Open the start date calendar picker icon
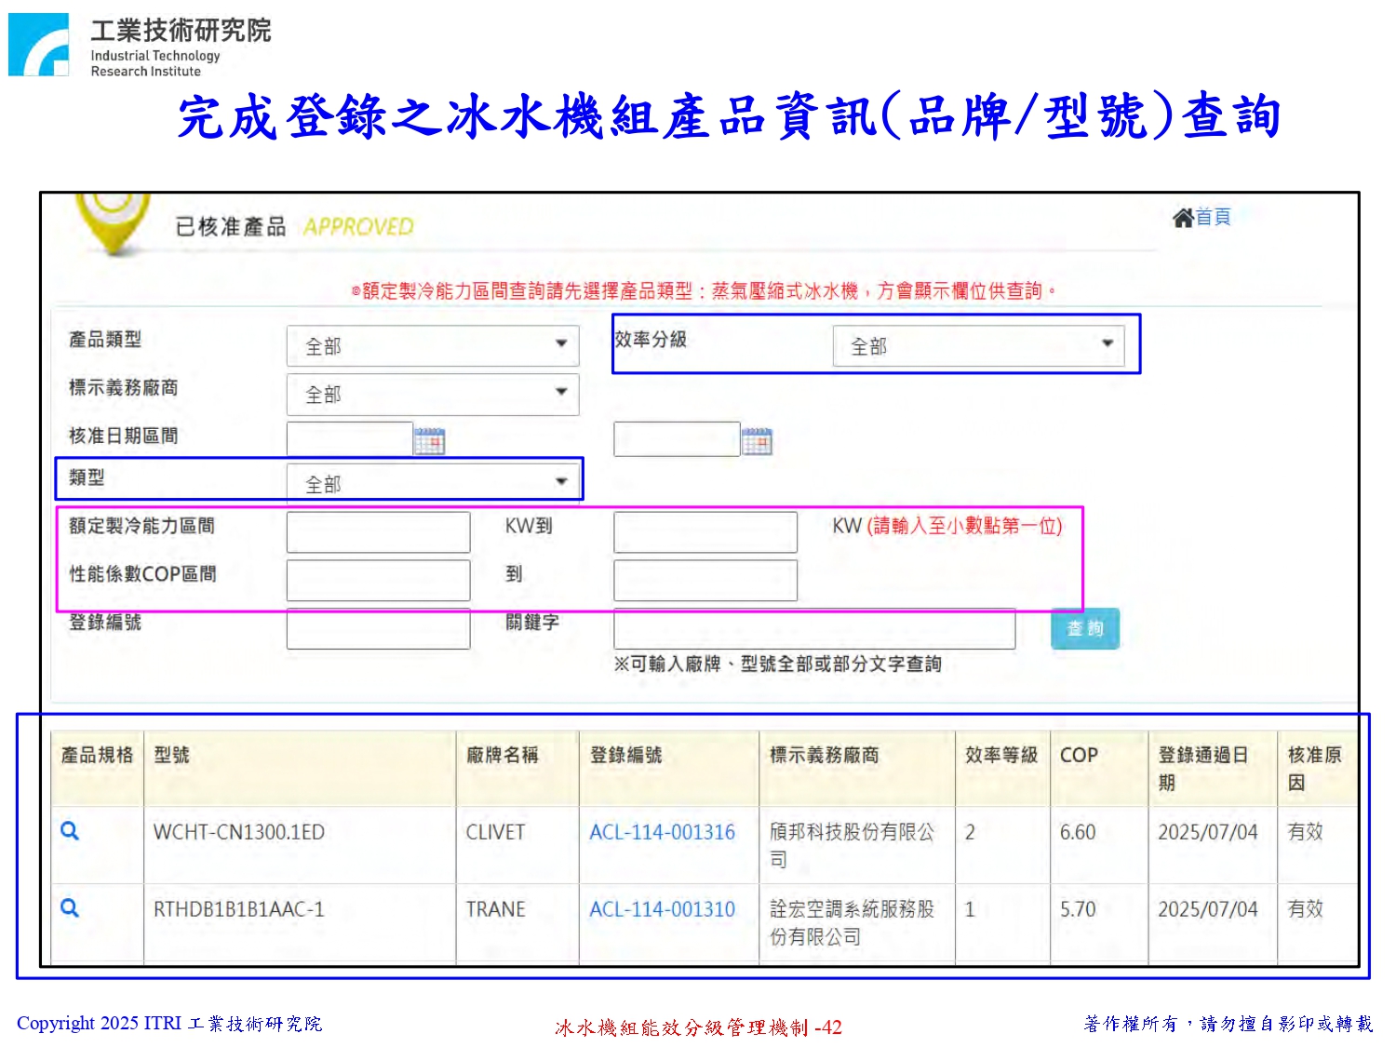1396x1047 pixels. pos(429,441)
